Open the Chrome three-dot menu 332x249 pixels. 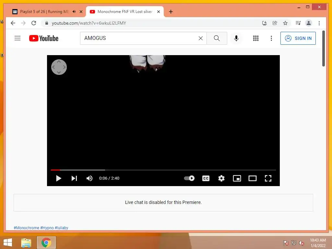point(319,23)
